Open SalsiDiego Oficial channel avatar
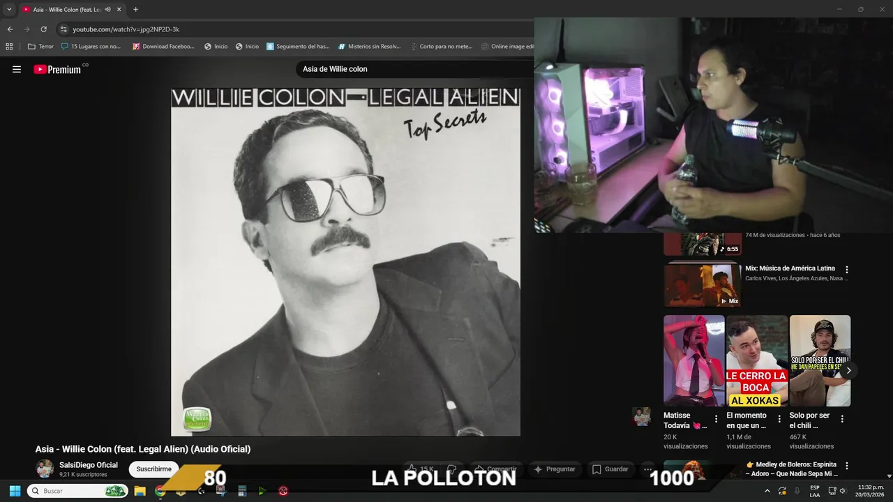The width and height of the screenshot is (893, 502). click(45, 469)
